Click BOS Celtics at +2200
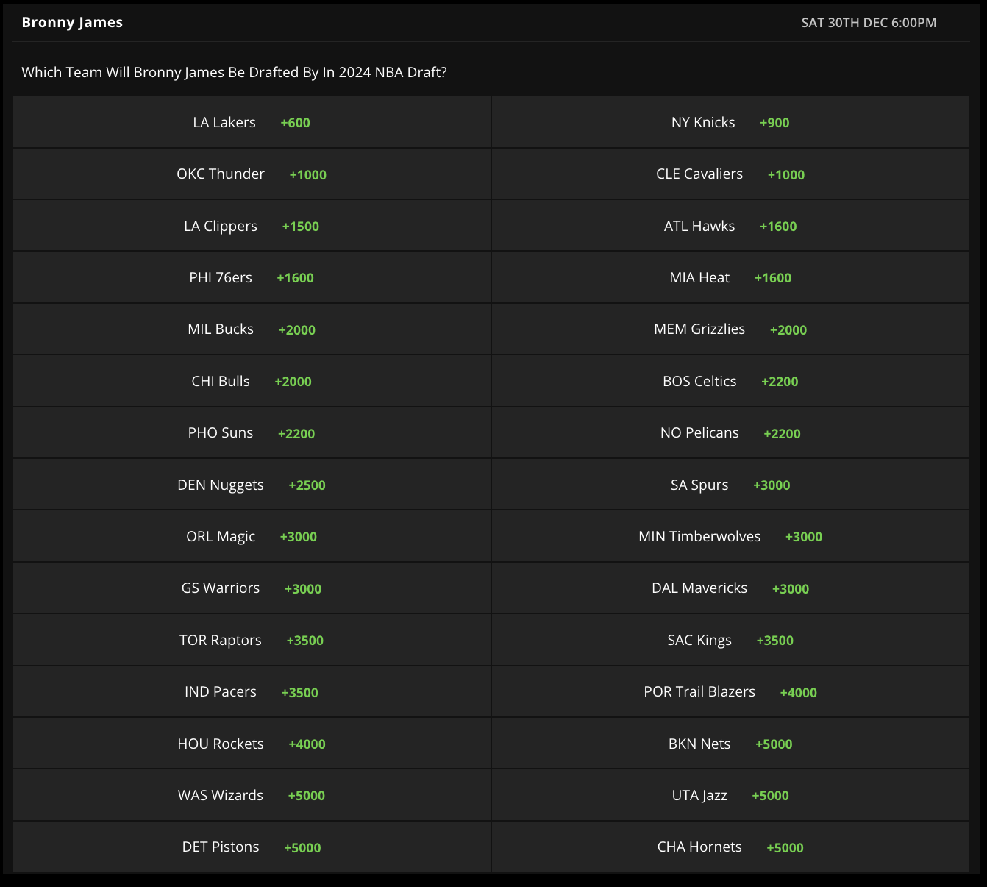987x887 pixels. pyautogui.click(x=730, y=381)
